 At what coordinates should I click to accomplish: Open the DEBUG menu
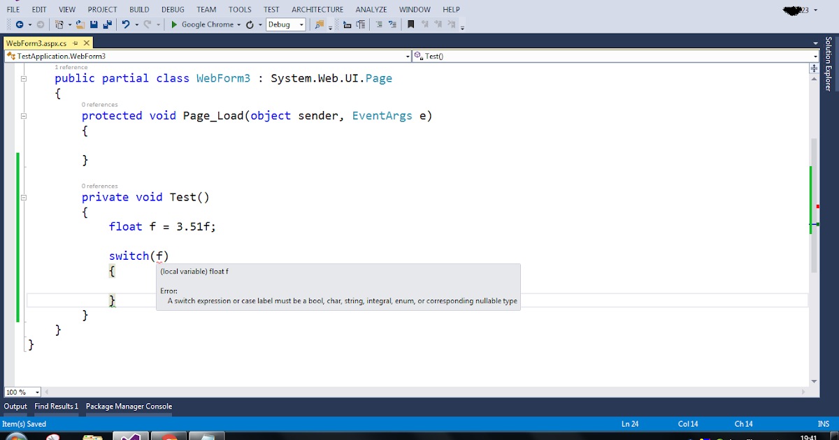point(172,9)
